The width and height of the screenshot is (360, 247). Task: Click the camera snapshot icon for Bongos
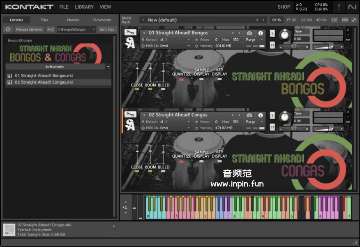click(x=249, y=33)
